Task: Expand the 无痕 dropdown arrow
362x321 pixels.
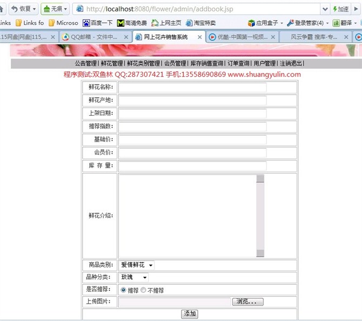Action: [x=65, y=9]
